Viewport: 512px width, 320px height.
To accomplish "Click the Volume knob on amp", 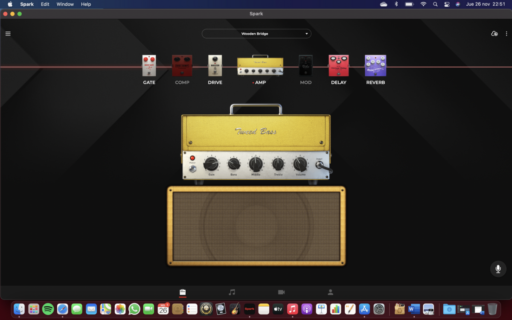I will (x=300, y=164).
